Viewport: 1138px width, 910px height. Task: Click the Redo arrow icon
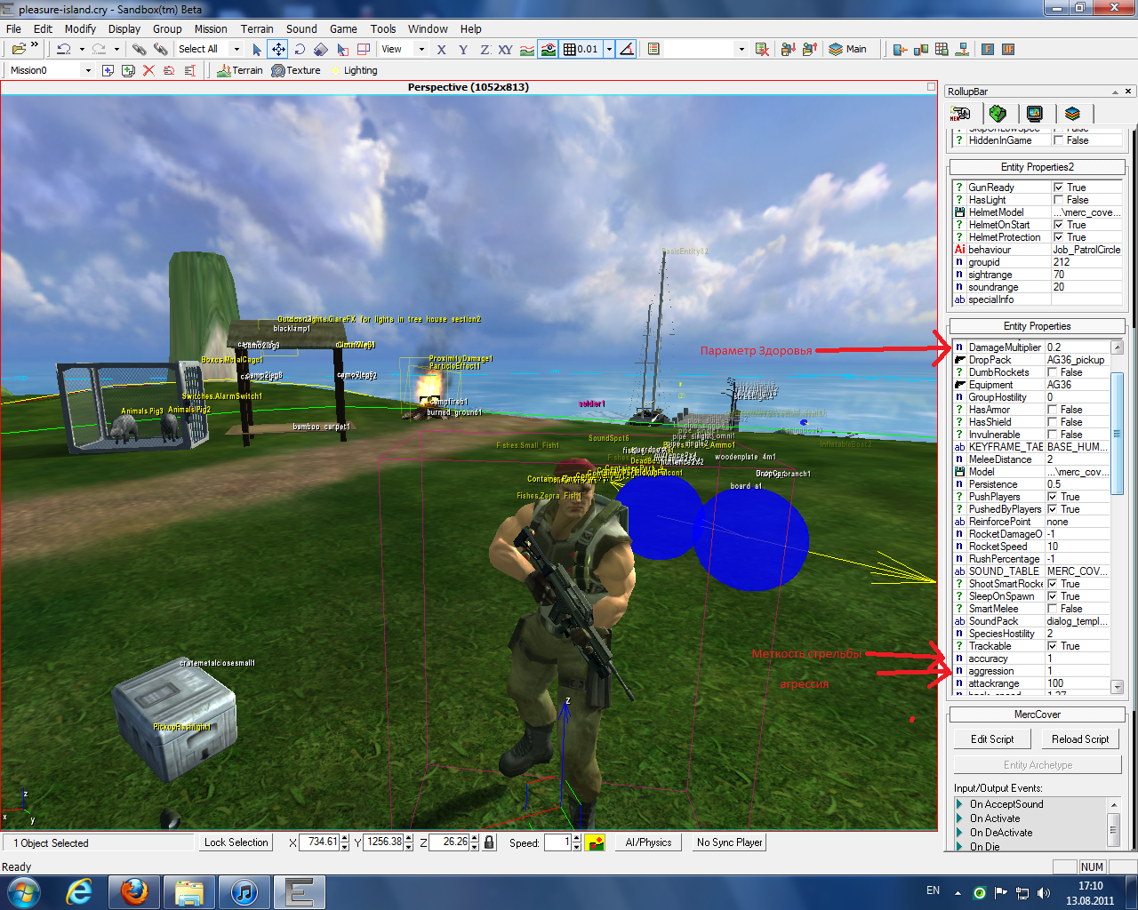[x=99, y=49]
